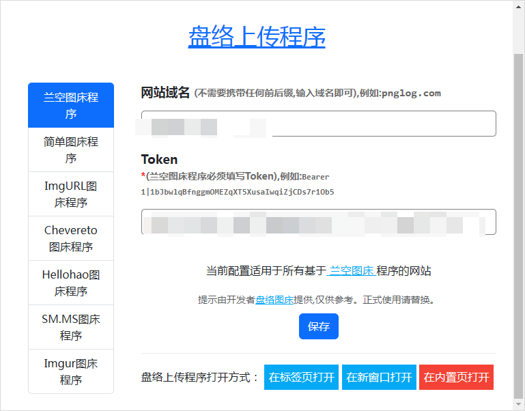Focus the Token input field
This screenshot has width=525, height=411.
point(318,222)
